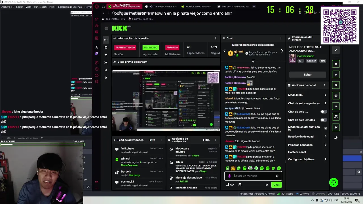Expand Chat de solo-seguidores options
Screen dimensions: 363x204
pyautogui.click(x=325, y=103)
